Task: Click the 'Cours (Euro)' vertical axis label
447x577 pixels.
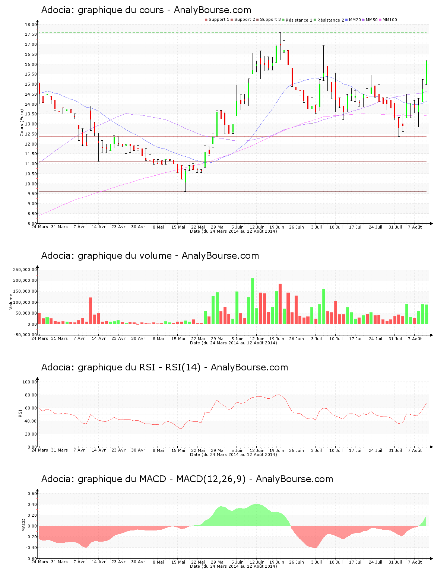Action: (x=22, y=123)
